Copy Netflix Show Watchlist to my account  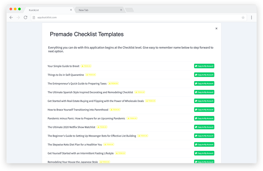pos(204,127)
